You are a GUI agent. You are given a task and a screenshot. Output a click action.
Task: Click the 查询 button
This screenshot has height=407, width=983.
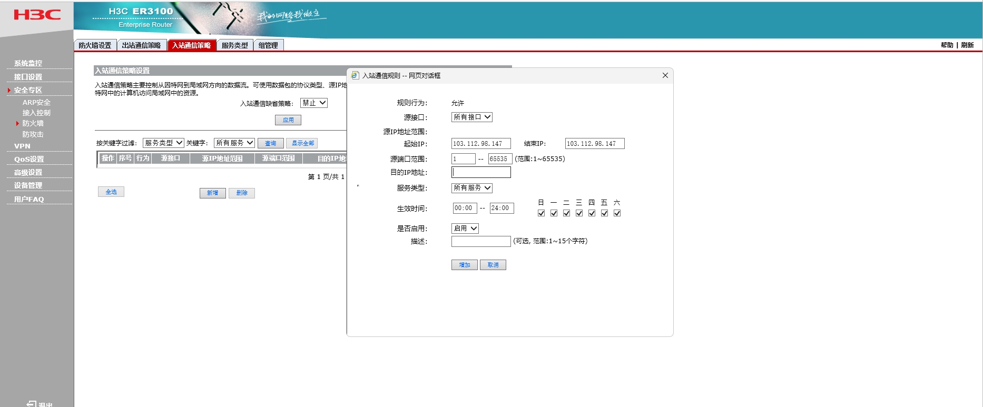tap(271, 143)
